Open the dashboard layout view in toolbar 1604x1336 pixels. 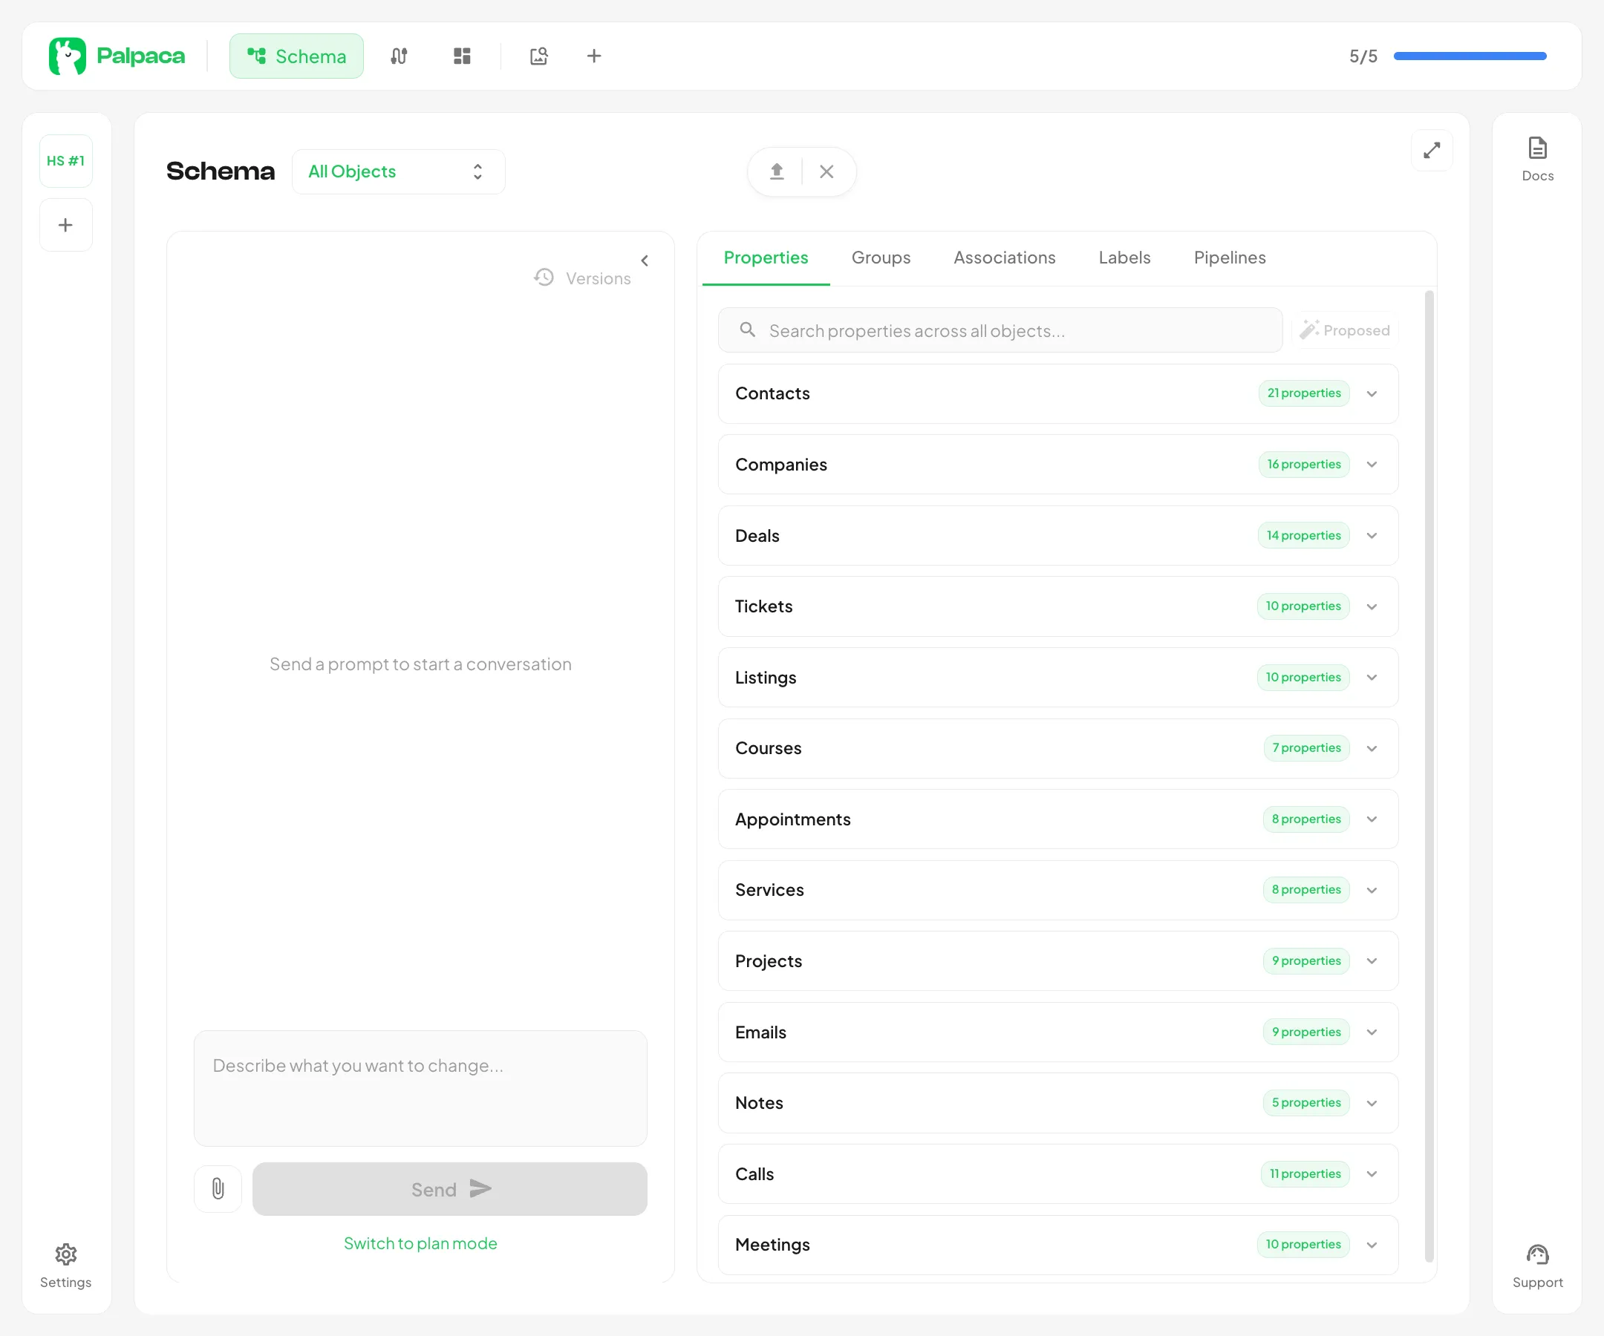[x=462, y=56]
